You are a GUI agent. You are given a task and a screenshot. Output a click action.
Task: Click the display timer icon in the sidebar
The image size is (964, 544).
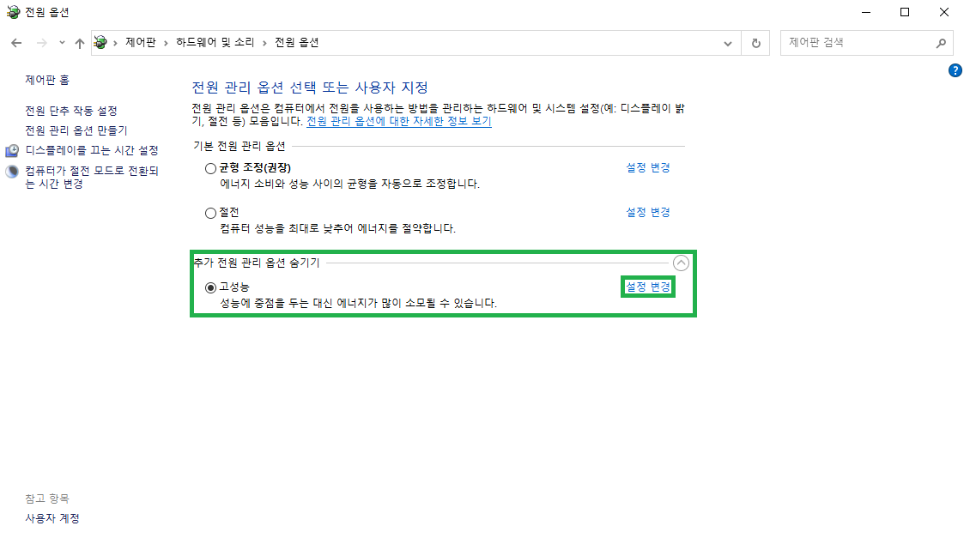click(x=12, y=151)
